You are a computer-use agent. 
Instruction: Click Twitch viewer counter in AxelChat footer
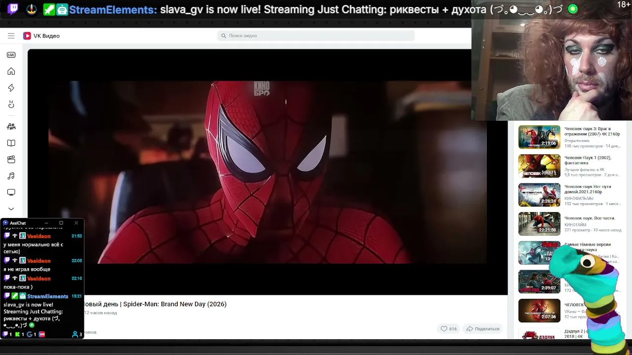[x=7, y=334]
